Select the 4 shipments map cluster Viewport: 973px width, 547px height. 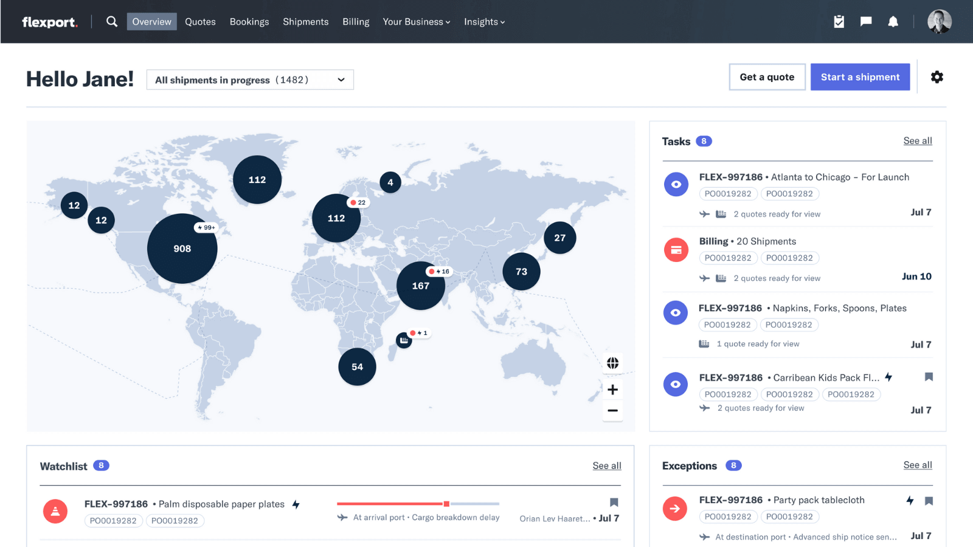tap(390, 182)
